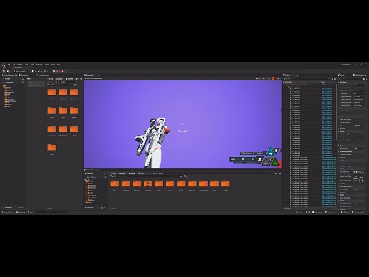This screenshot has width=369, height=277.
Task: Click Add button in bottom Content Browser
Action: pyautogui.click(x=114, y=173)
